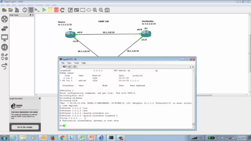Click the New project icon in GNS3 toolbar
Viewport: 251px width, 141px height.
[4, 10]
